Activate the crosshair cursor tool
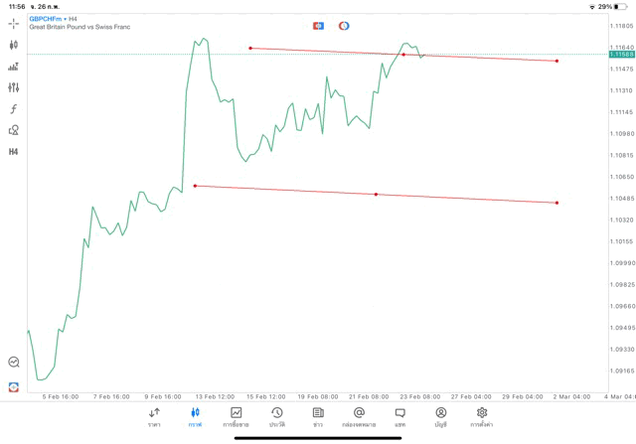Viewport: 636px width, 444px height. coord(14,23)
